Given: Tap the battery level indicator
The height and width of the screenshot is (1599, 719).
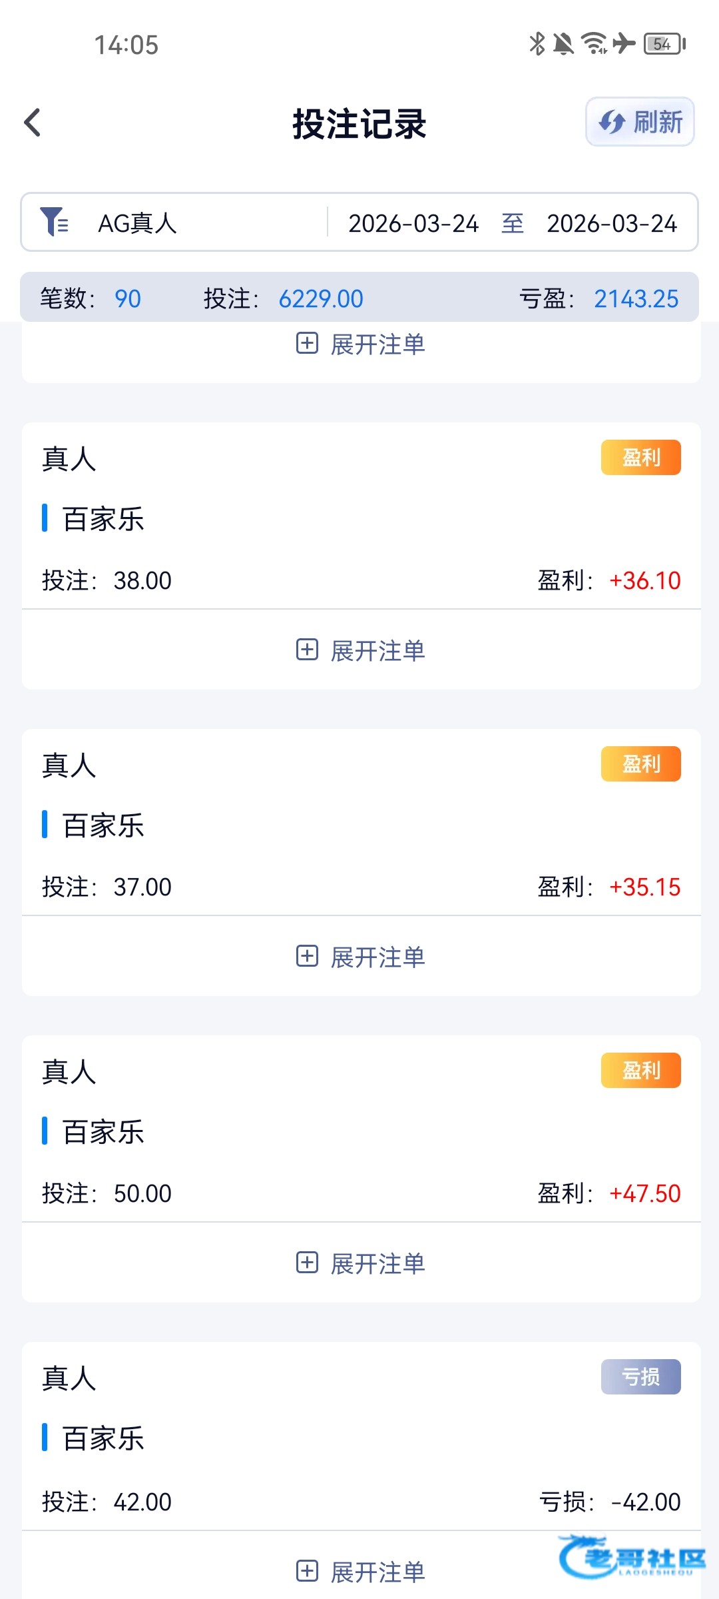Looking at the screenshot, I should tap(664, 44).
